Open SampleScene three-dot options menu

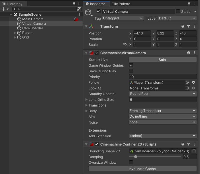coord(79,15)
